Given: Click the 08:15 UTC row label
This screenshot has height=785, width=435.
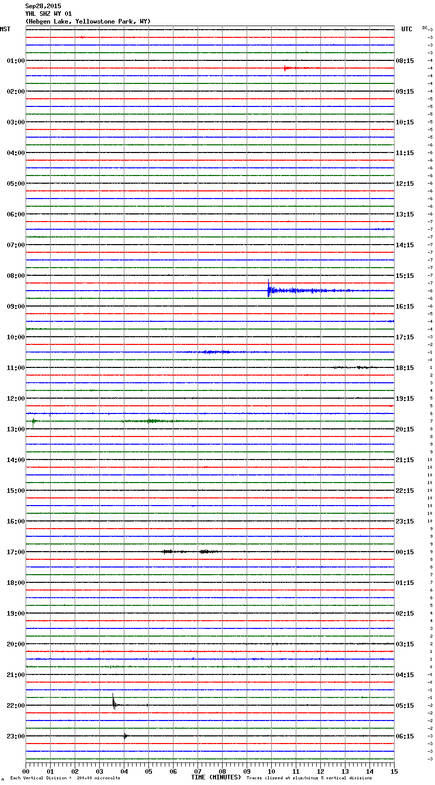Looking at the screenshot, I should pyautogui.click(x=405, y=61).
